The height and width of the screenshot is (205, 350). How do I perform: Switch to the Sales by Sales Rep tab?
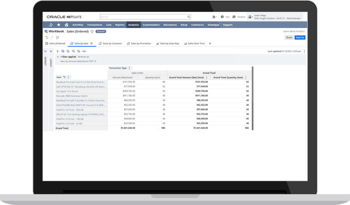168,43
